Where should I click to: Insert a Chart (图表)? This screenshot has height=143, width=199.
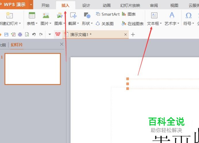pos(129,14)
